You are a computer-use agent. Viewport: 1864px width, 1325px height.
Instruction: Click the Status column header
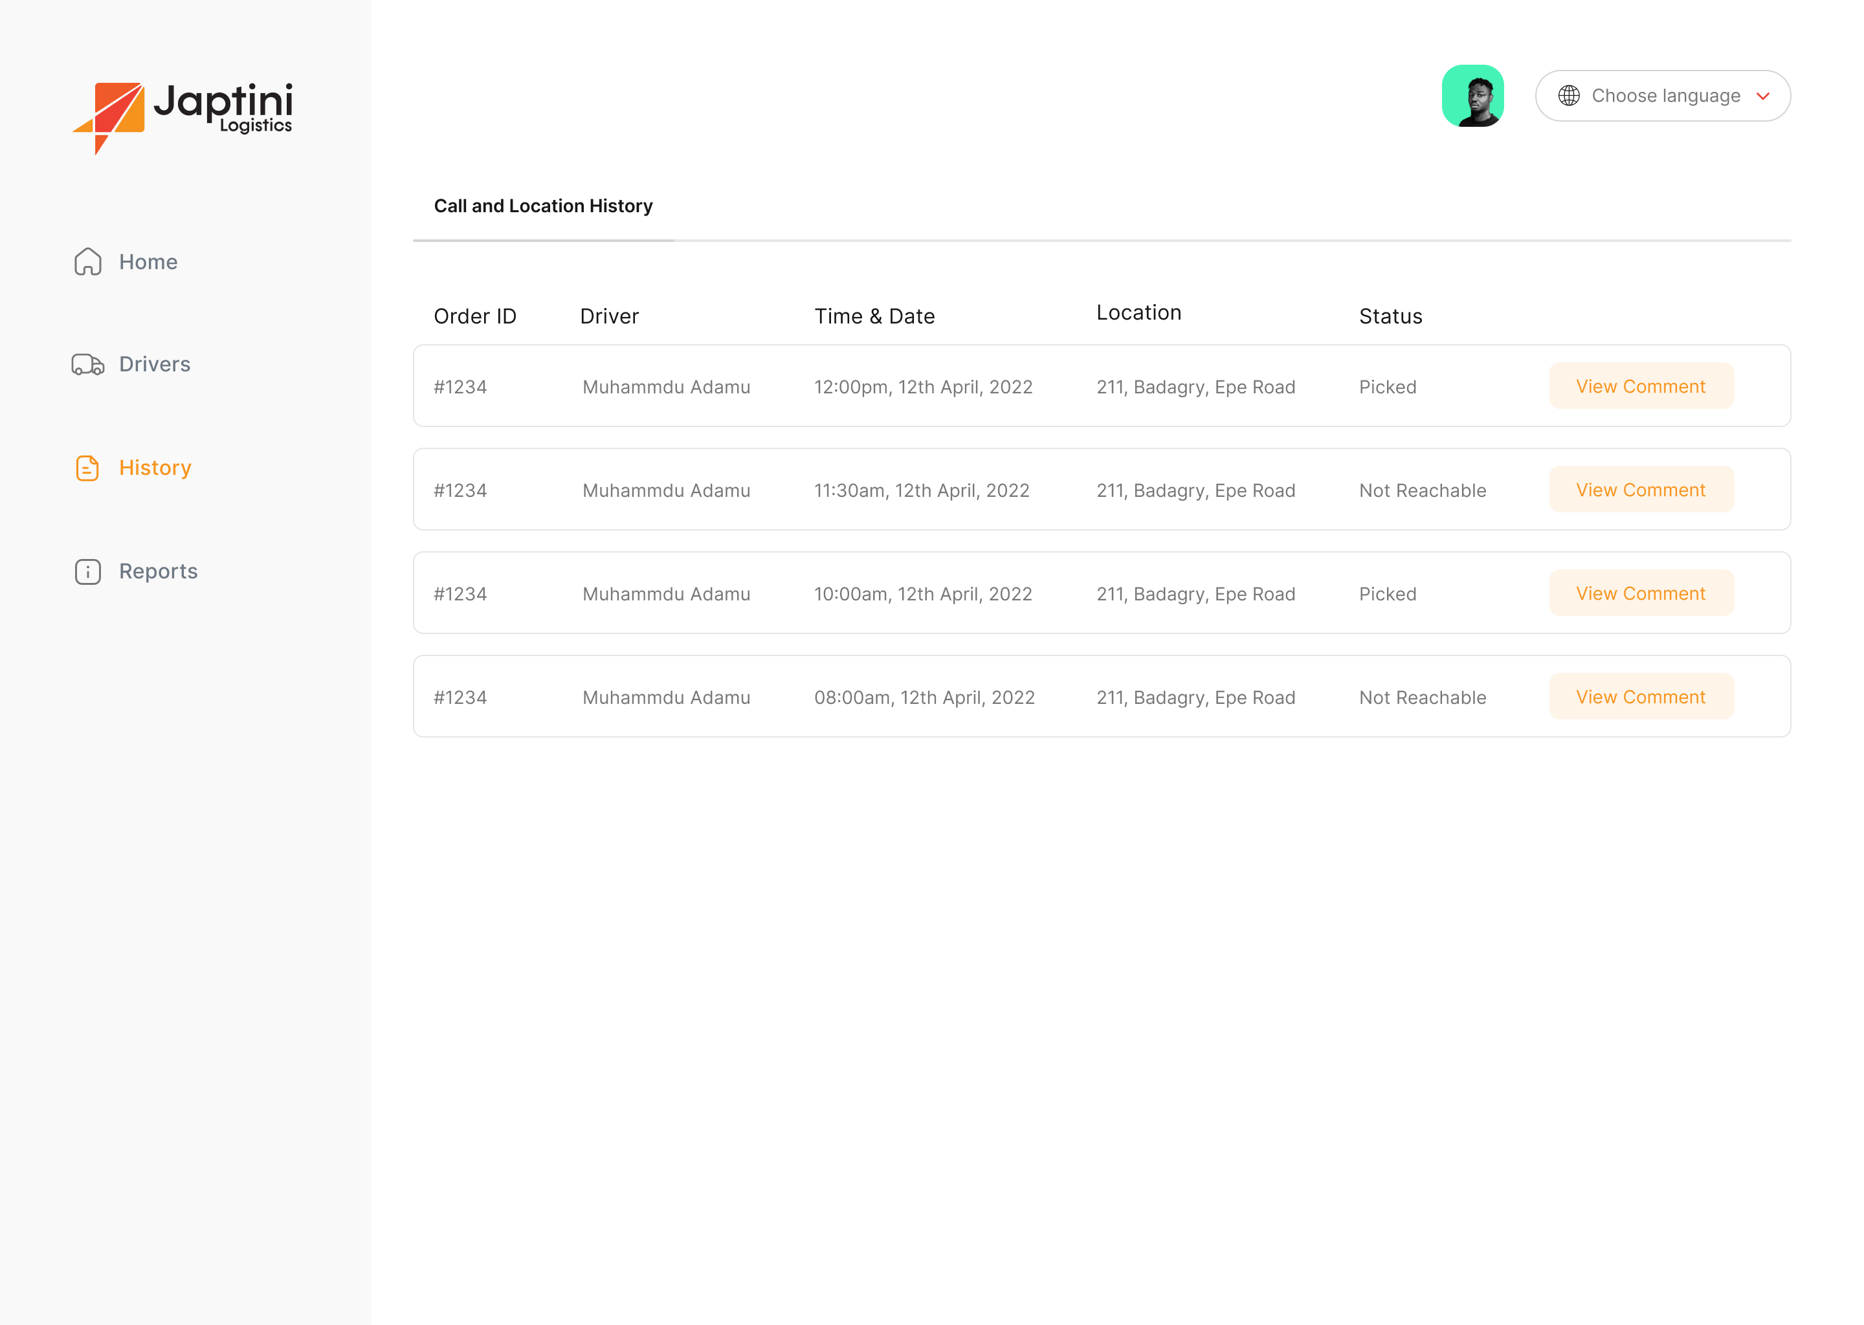pyautogui.click(x=1391, y=316)
